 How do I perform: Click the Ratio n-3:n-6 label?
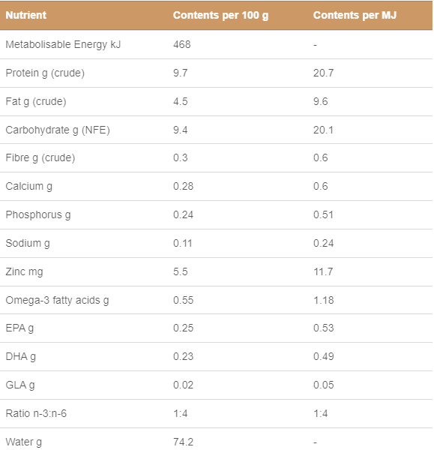[36, 413]
